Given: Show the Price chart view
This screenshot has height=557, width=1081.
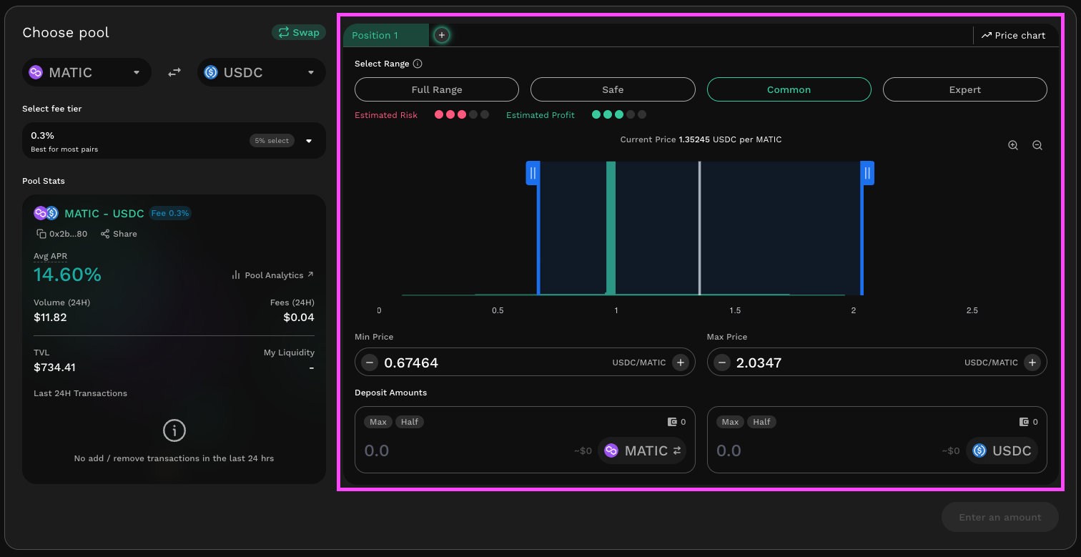Looking at the screenshot, I should 1013,35.
